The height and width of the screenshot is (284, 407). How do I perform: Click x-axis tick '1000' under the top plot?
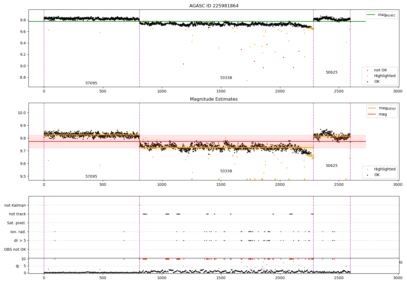[x=162, y=91]
